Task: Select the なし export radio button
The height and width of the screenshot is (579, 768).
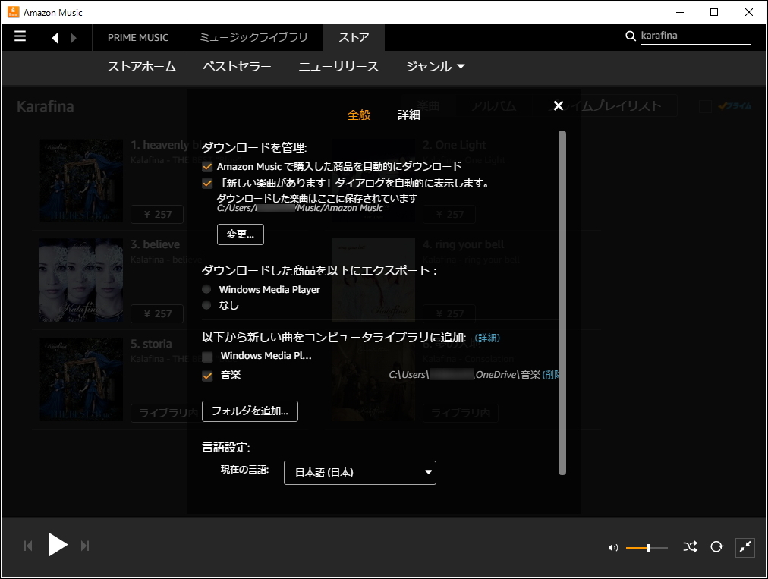Action: pos(206,306)
